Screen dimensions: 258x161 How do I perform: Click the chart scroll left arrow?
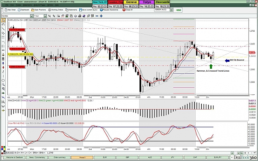232,153
